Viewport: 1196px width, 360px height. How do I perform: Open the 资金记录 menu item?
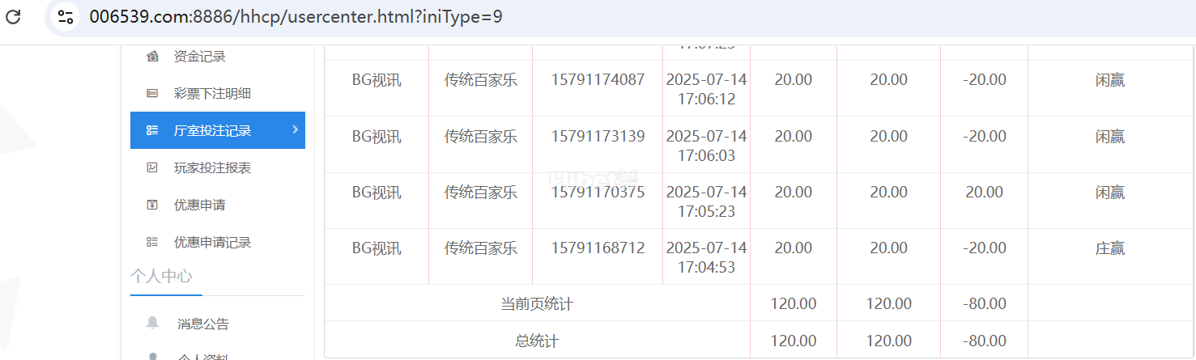coord(199,57)
